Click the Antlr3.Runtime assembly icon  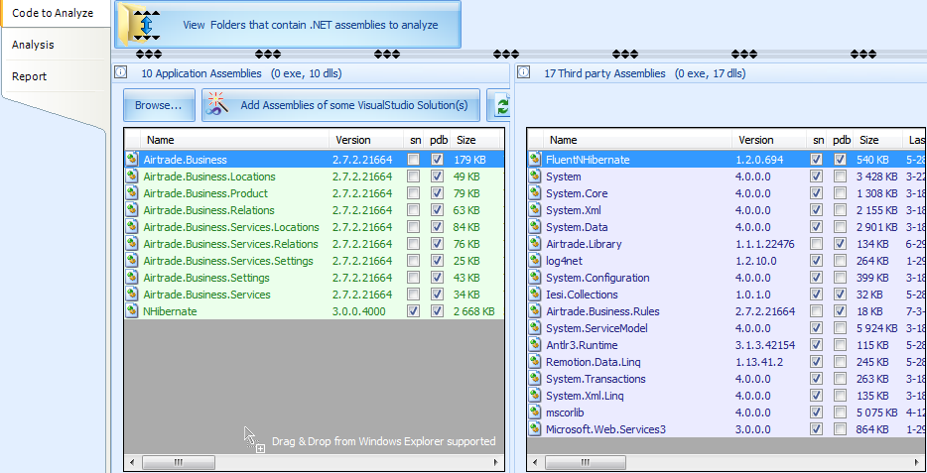pos(535,345)
